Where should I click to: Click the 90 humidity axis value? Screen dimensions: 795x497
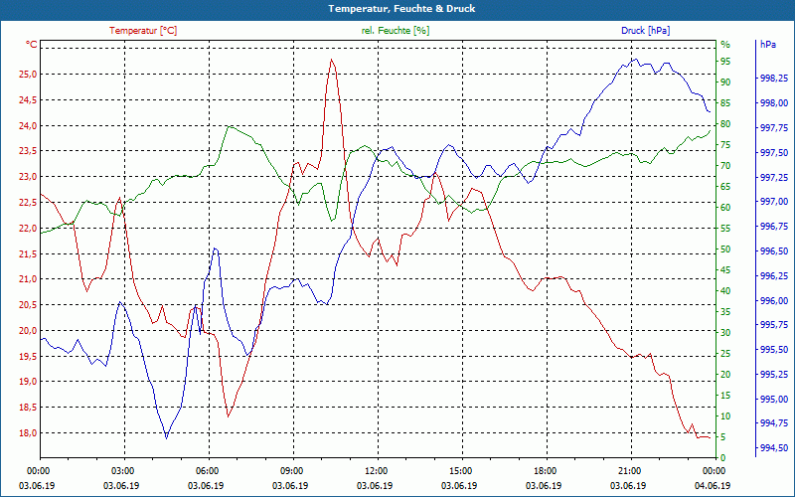pos(725,83)
